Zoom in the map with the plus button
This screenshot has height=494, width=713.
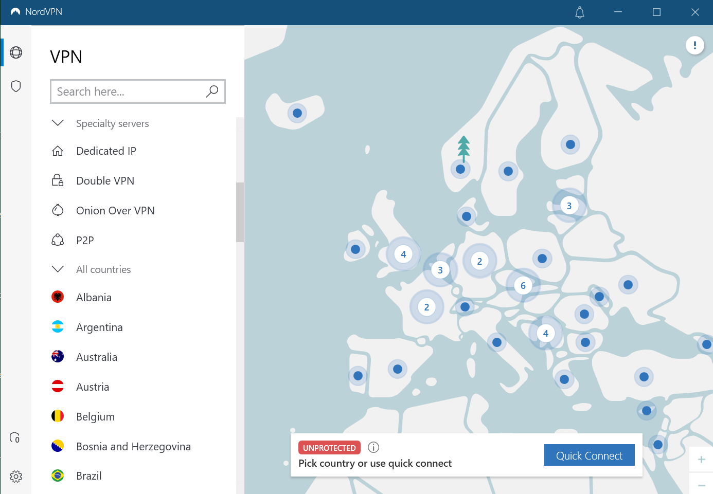click(x=701, y=459)
